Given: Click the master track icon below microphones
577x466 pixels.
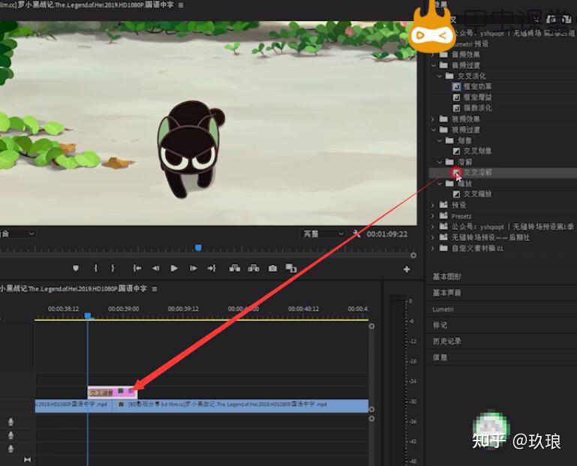Looking at the screenshot, I should 28,460.
